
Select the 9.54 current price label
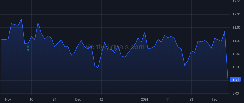[235, 79]
